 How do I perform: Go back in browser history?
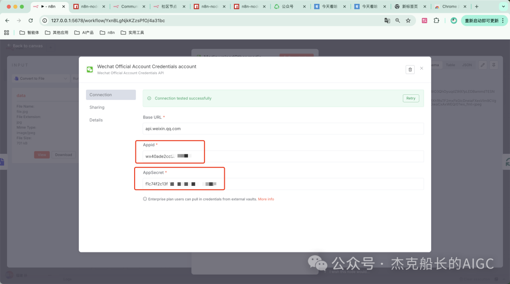8,20
